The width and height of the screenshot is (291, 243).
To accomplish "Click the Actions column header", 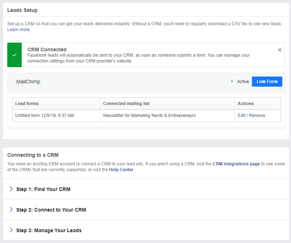I will (245, 104).
